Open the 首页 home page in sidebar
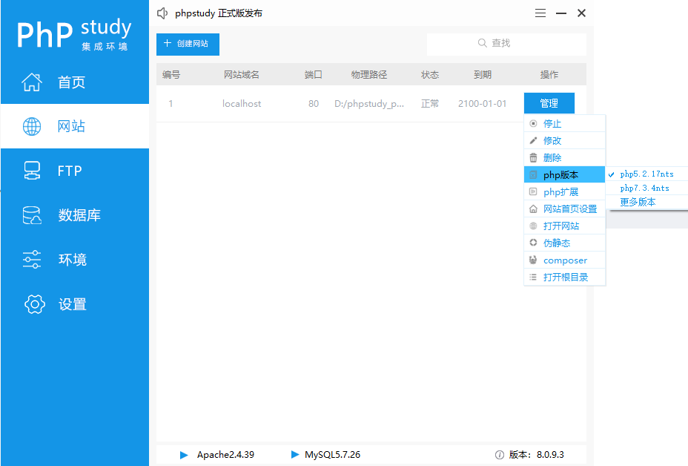The height and width of the screenshot is (466, 688). click(x=52, y=82)
